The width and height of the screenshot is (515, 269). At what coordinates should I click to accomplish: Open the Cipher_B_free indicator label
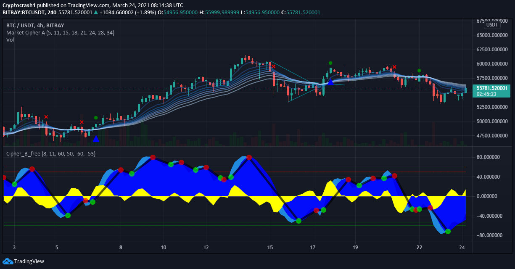coord(51,154)
